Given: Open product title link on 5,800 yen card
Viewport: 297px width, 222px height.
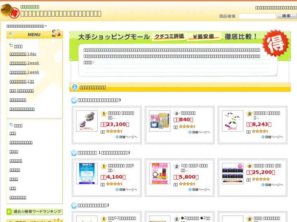Looking at the screenshot, I should coord(194,168).
